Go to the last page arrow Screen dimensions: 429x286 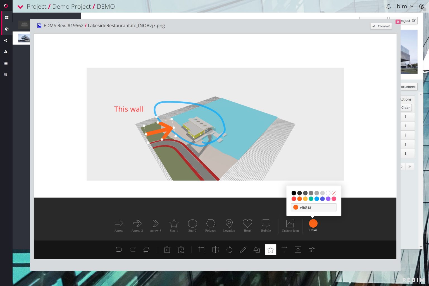coord(410,167)
